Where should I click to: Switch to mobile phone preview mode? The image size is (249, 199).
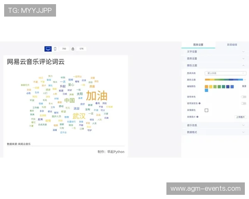coord(55,49)
